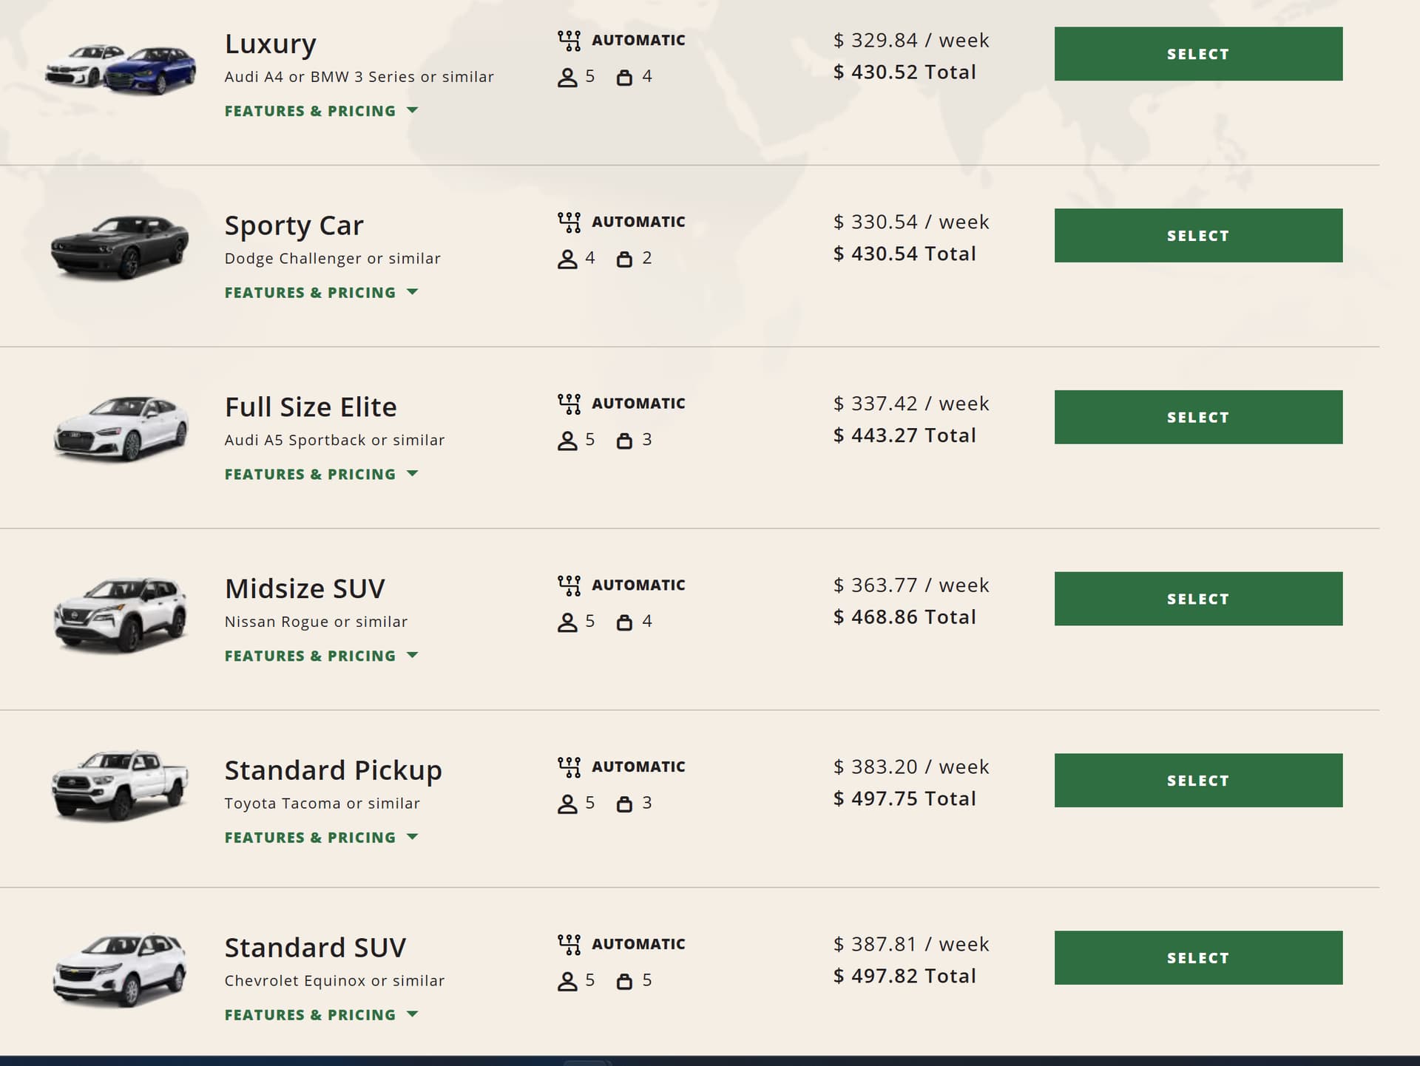Select the Luxury car rental

(1197, 54)
